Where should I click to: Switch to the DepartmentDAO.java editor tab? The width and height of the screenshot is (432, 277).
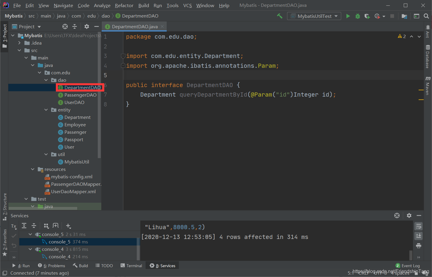click(135, 26)
